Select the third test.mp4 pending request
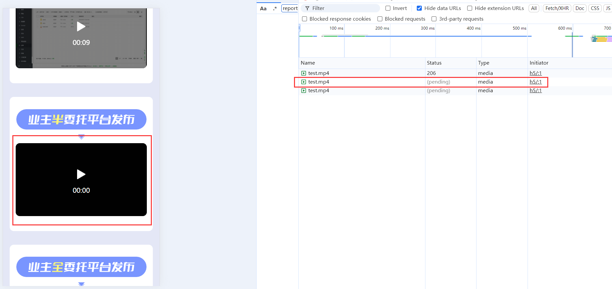This screenshot has width=612, height=289. pos(455,91)
